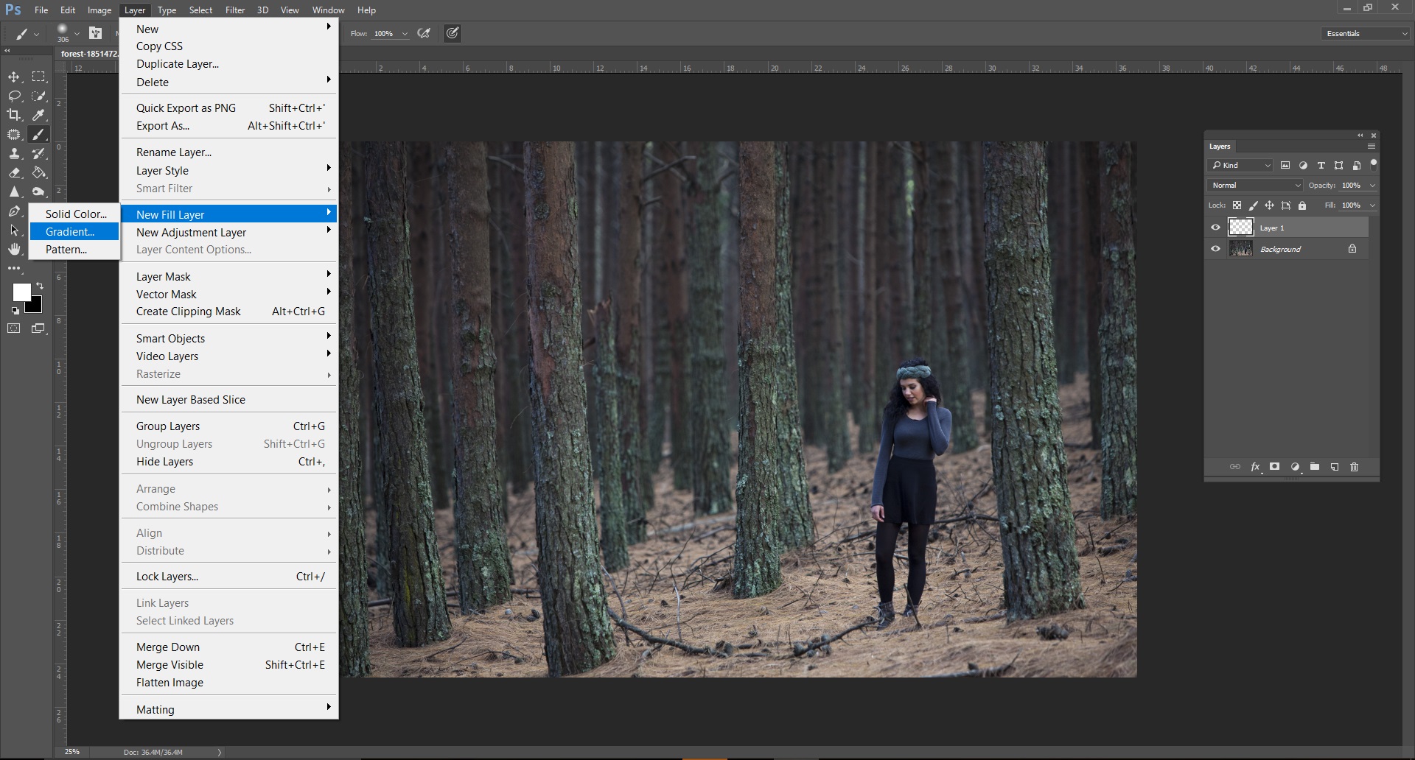Open the Kind layer filter dropdown
1415x760 pixels.
pyautogui.click(x=1241, y=166)
